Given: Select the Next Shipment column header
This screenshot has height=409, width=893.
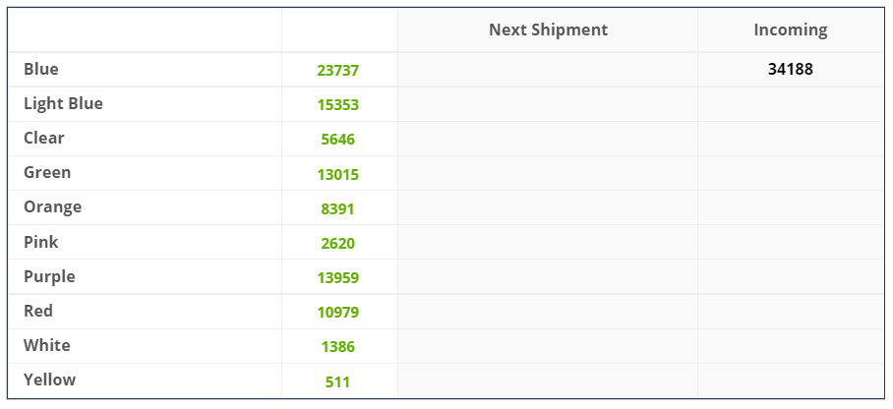Looking at the screenshot, I should point(548,29).
